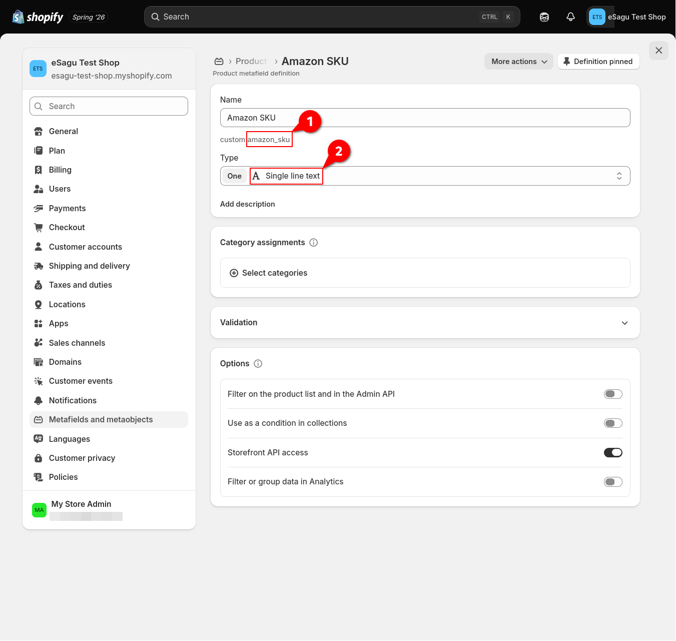
Task: Open Shipping and delivery settings
Action: click(x=109, y=266)
